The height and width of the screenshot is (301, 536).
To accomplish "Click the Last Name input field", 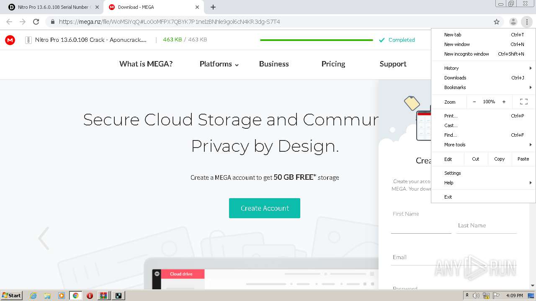I will (487, 226).
